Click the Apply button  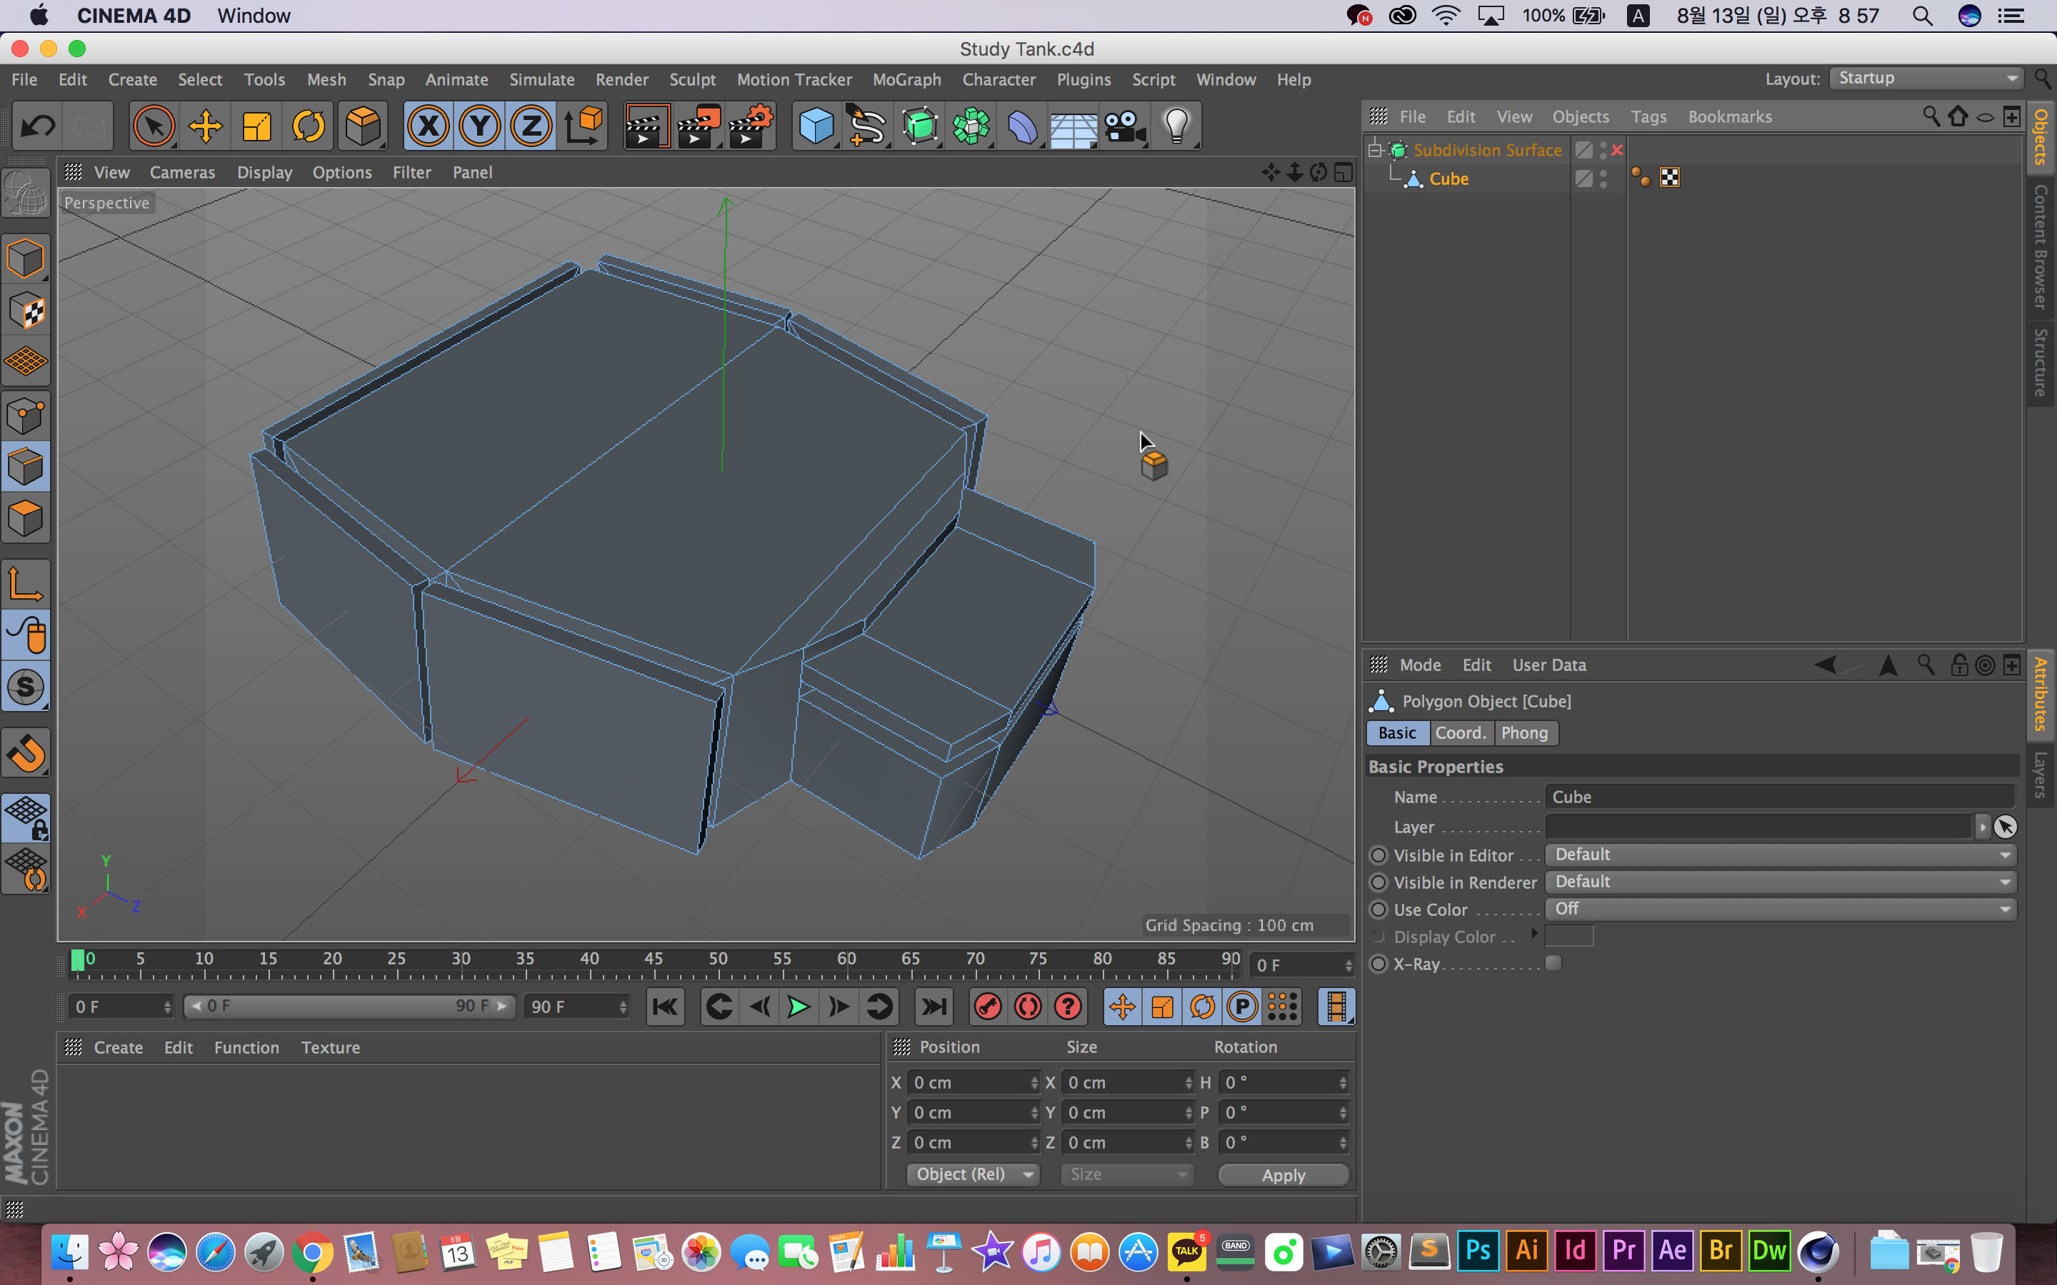(x=1283, y=1175)
